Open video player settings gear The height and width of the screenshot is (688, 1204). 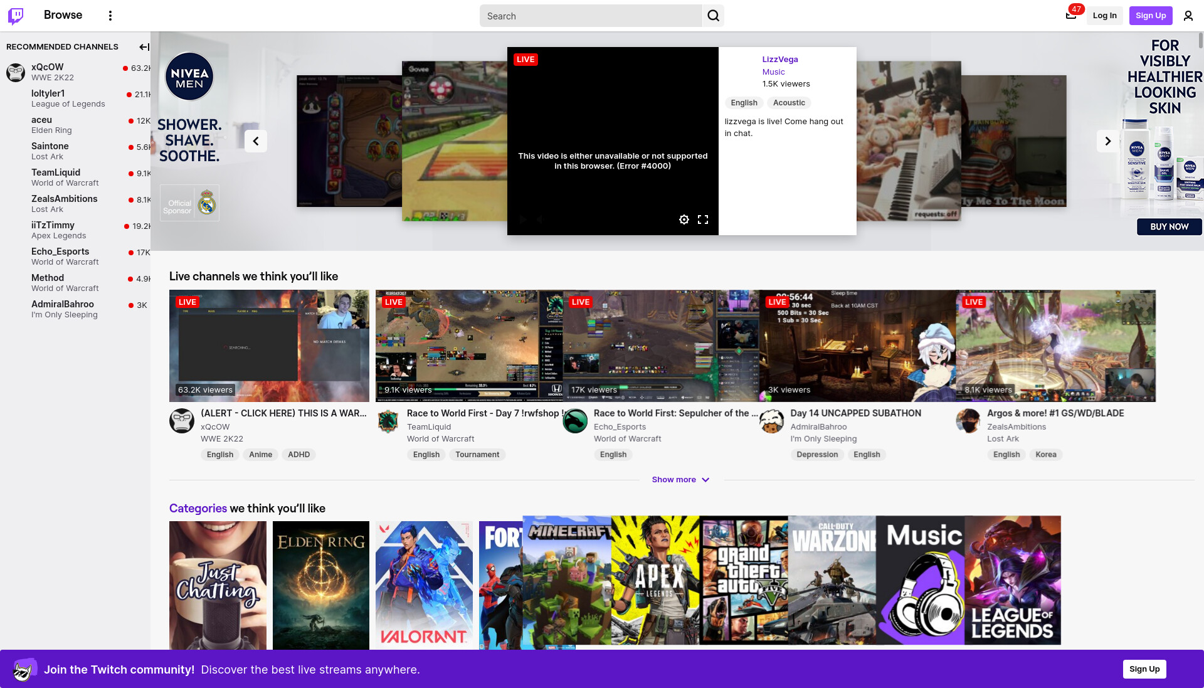(684, 220)
